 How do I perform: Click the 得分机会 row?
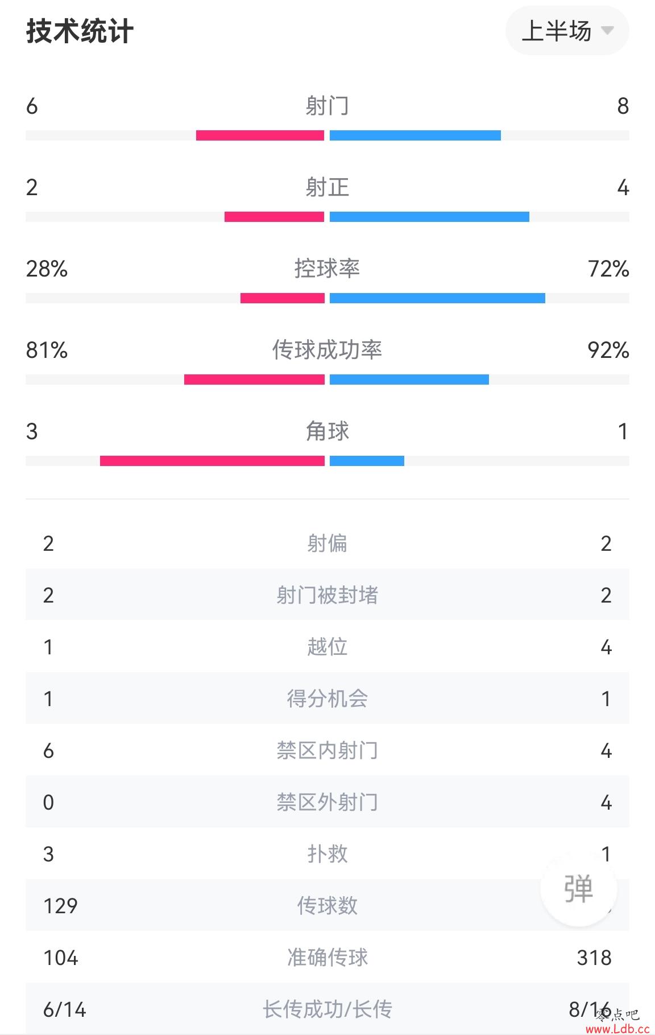(327, 698)
